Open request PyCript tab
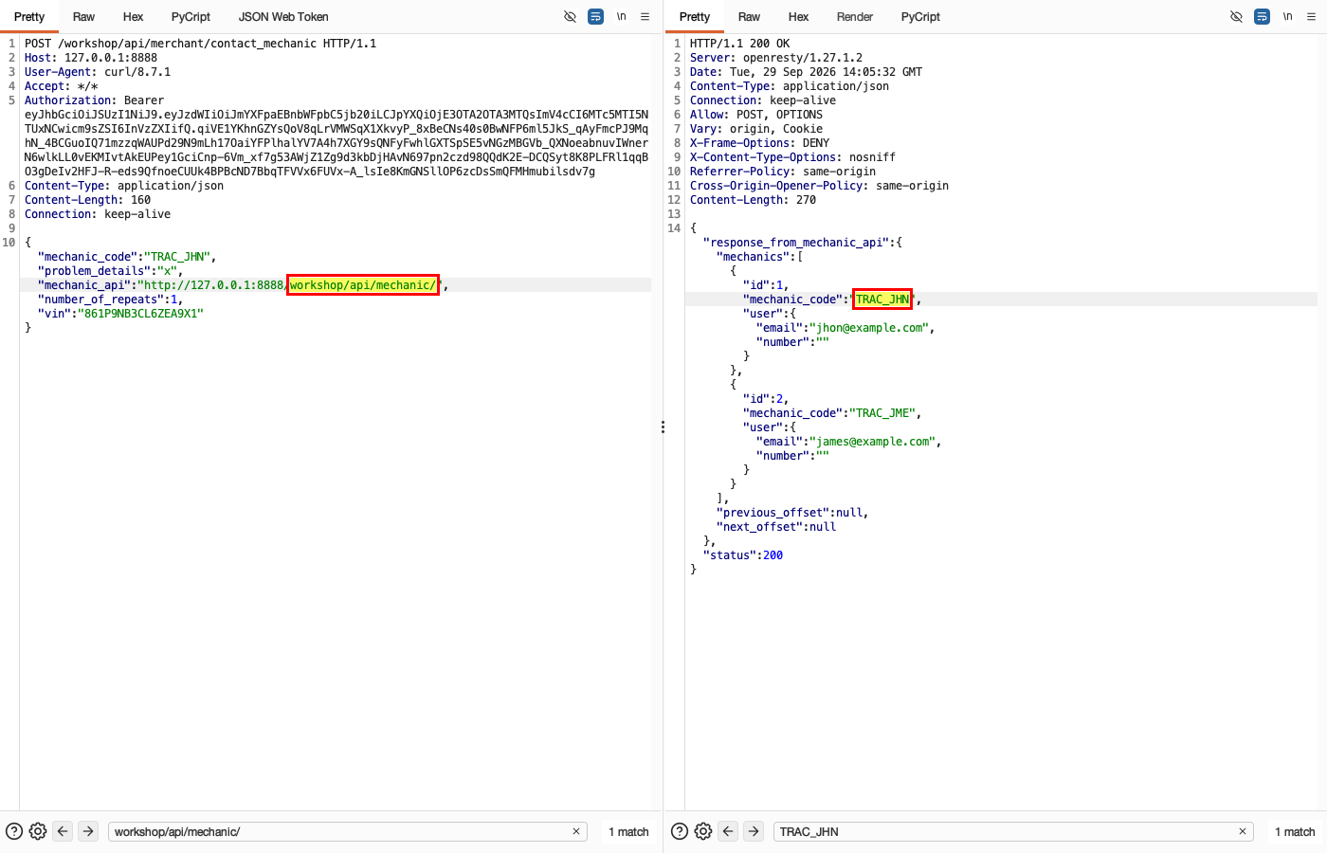 click(191, 17)
